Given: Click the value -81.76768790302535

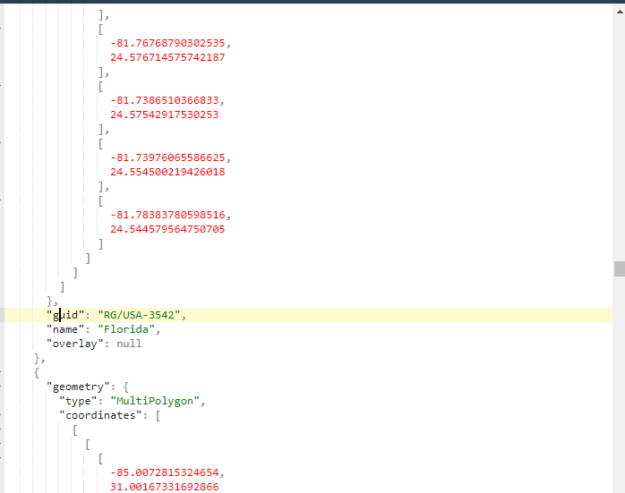Looking at the screenshot, I should coord(167,43).
